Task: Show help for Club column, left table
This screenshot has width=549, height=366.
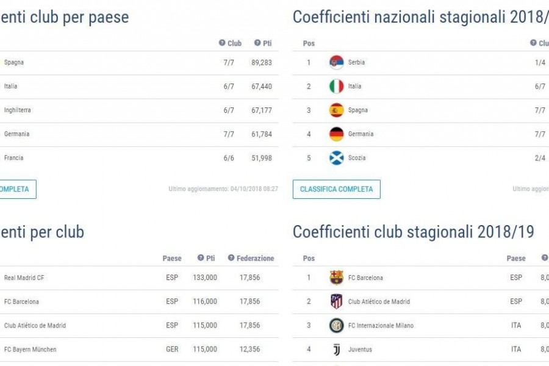Action: point(222,43)
